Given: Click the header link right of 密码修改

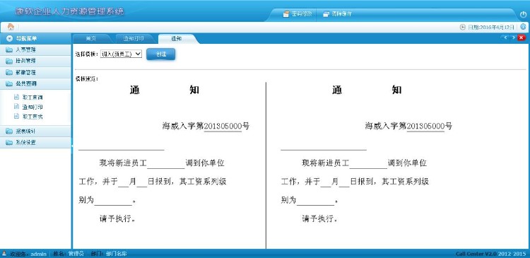Looking at the screenshot, I should pos(341,14).
